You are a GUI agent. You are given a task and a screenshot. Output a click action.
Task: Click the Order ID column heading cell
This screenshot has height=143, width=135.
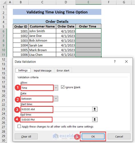coord(21,26)
